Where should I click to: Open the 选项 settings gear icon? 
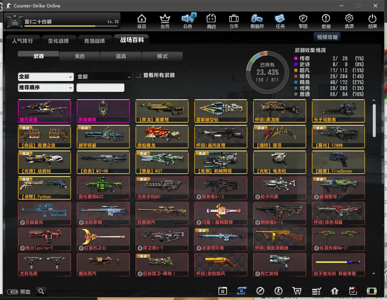pyautogui.click(x=349, y=21)
